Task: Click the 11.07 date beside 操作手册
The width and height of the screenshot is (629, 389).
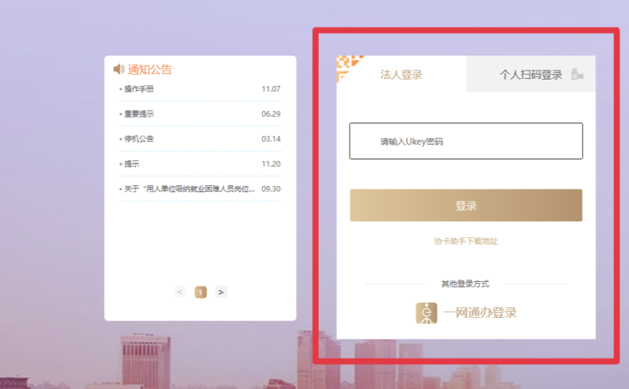Action: point(271,89)
